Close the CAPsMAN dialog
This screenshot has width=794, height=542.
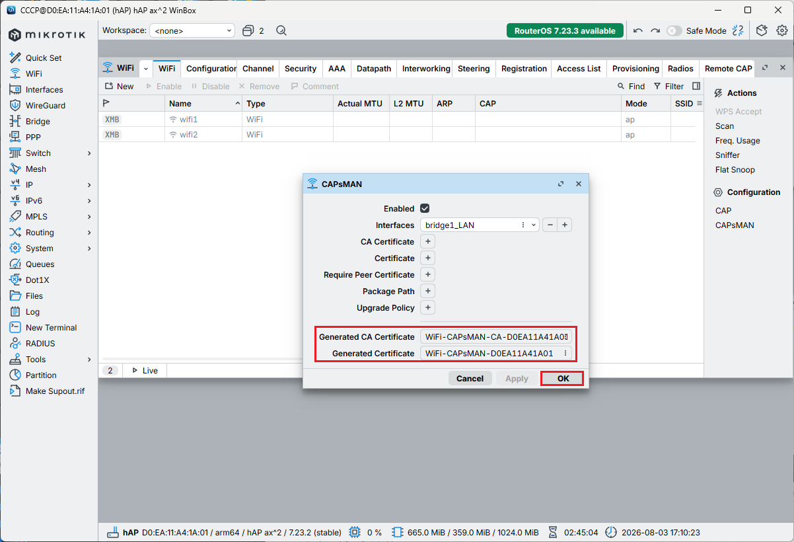[x=579, y=184]
